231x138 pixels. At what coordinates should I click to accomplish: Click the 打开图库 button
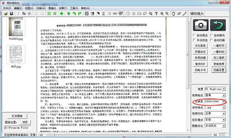click(x=17, y=116)
